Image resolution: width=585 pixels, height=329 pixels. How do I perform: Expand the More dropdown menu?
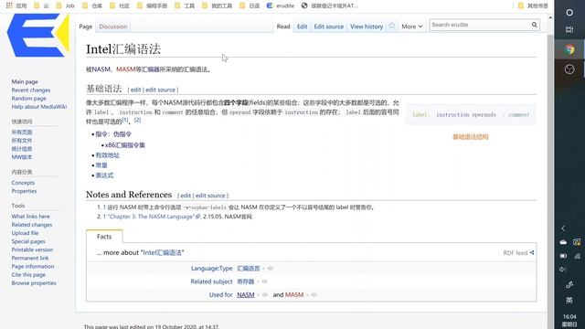(x=412, y=27)
